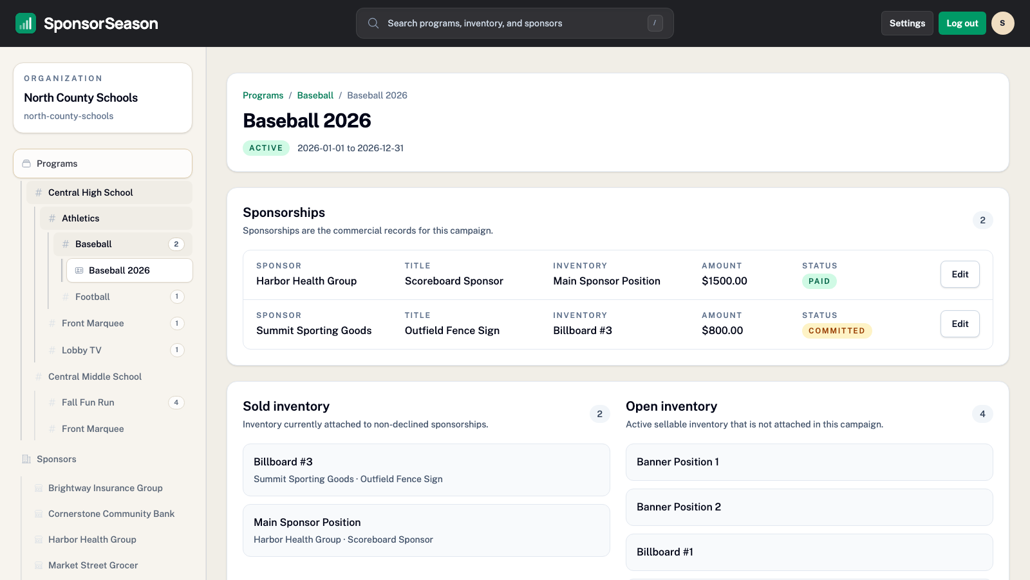Open the Settings page

coord(907,23)
